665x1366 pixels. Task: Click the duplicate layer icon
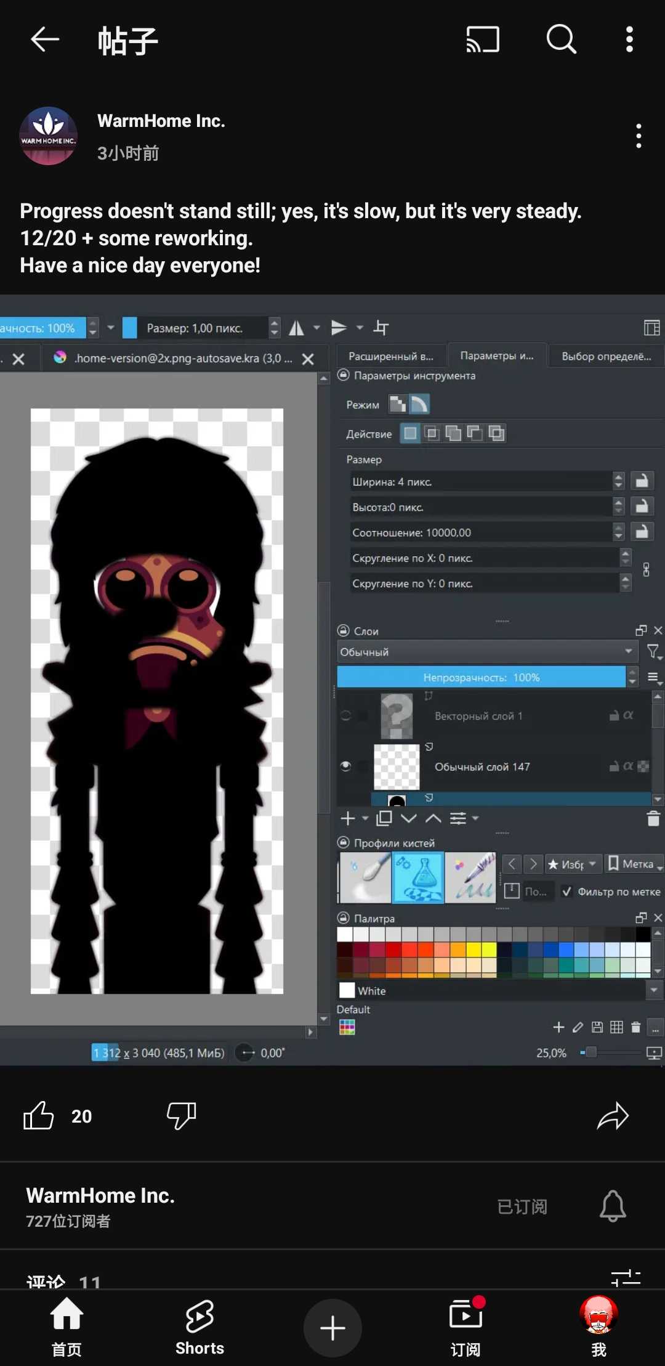[384, 818]
